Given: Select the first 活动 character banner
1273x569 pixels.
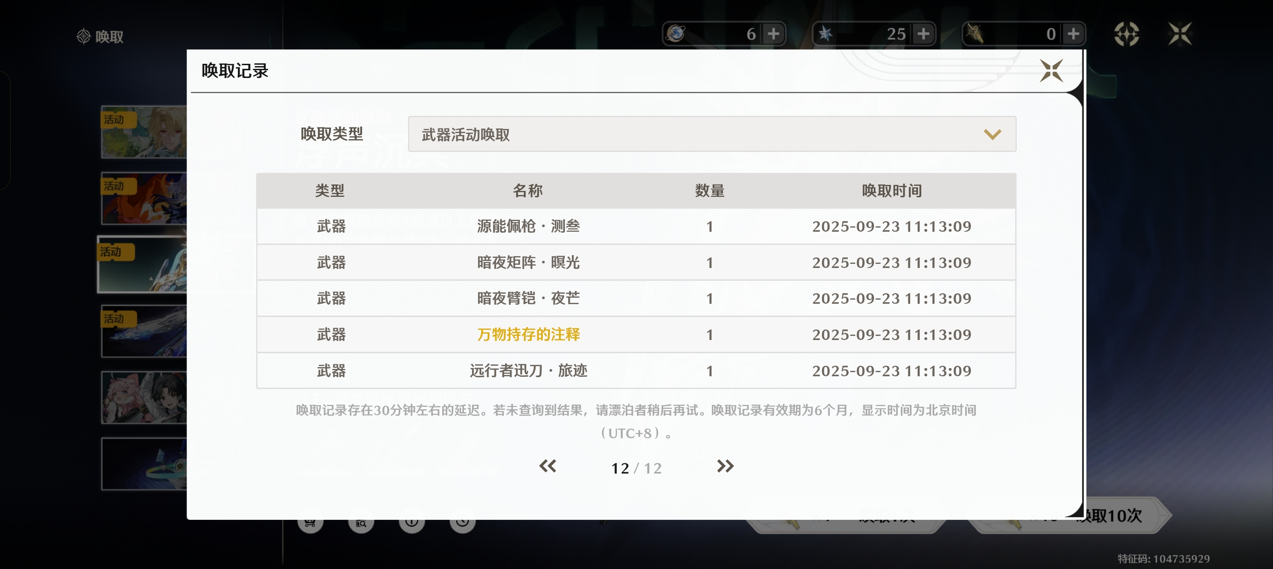Looking at the screenshot, I should (x=144, y=132).
